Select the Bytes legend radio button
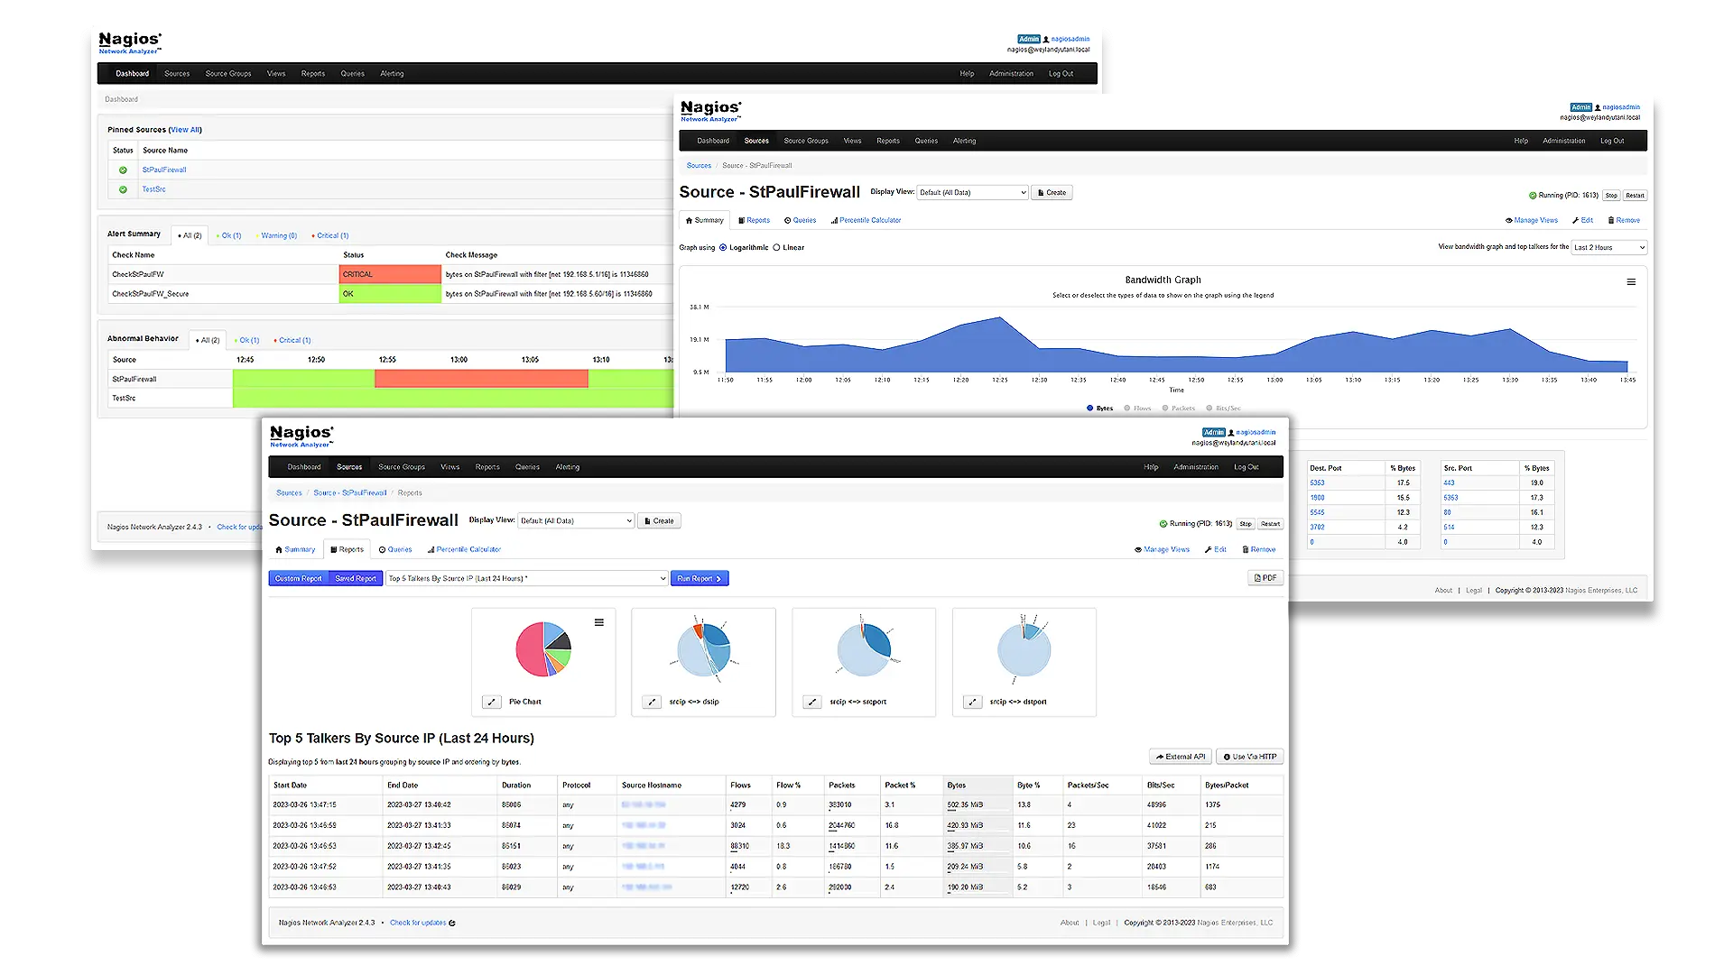The width and height of the screenshot is (1733, 974). coord(1089,408)
